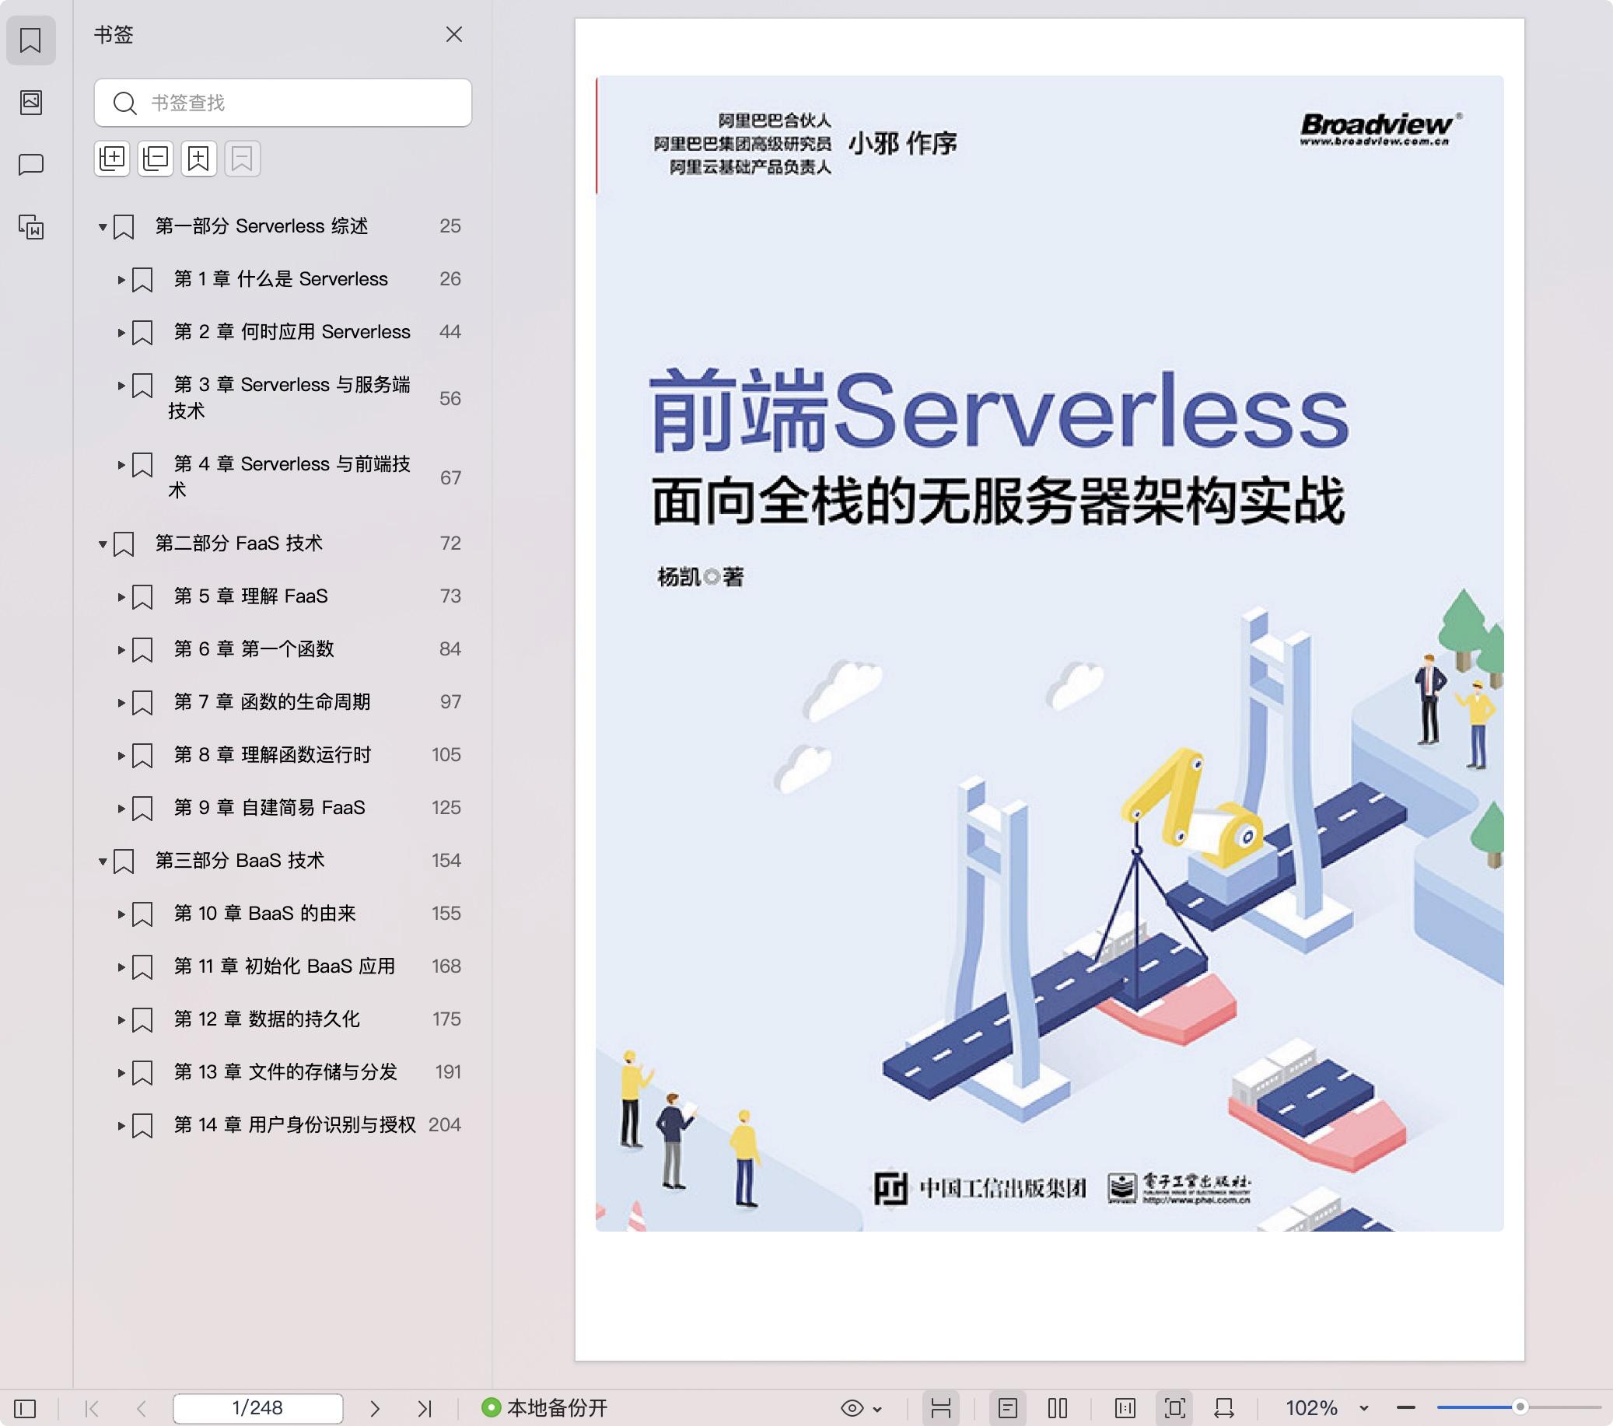1613x1426 pixels.
Task: Open the document conversion sidebar icon
Action: click(31, 227)
